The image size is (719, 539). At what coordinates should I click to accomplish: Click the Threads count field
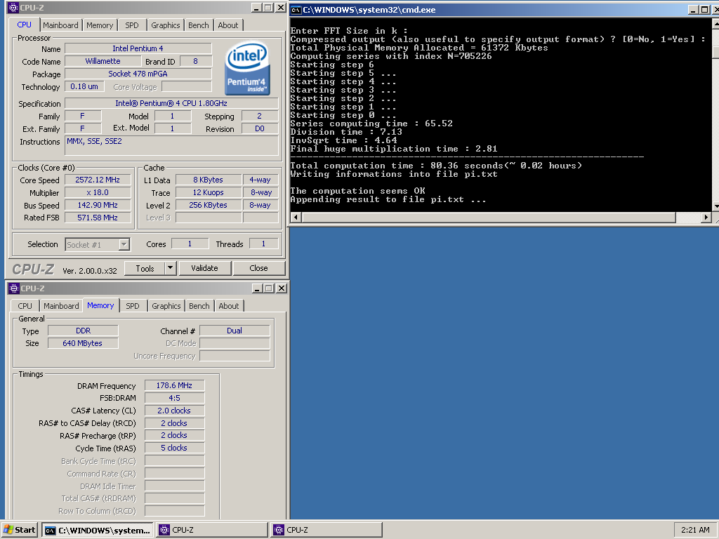(264, 244)
